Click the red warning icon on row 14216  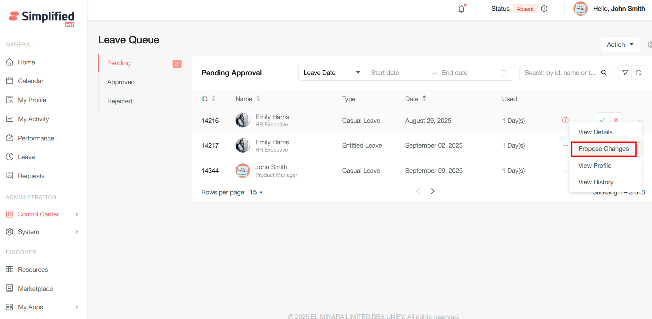coord(565,120)
